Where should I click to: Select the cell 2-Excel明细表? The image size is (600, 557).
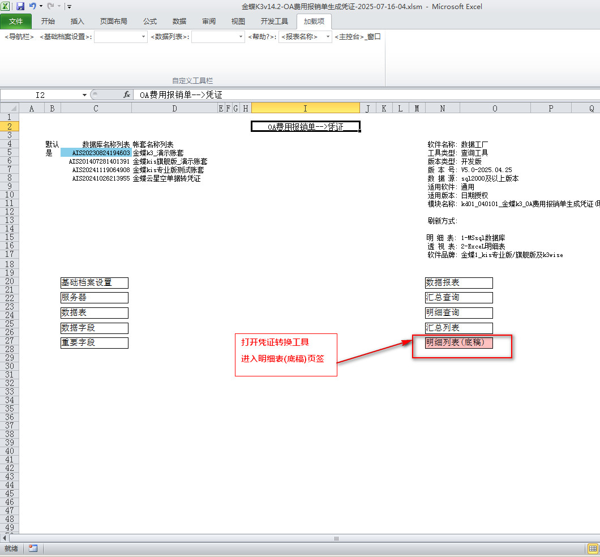click(x=495, y=246)
